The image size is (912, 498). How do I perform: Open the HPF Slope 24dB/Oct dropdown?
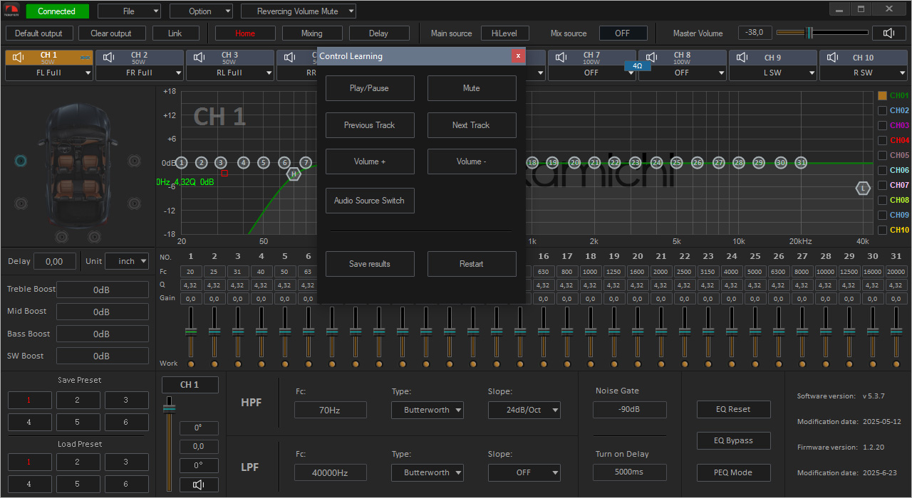point(524,410)
